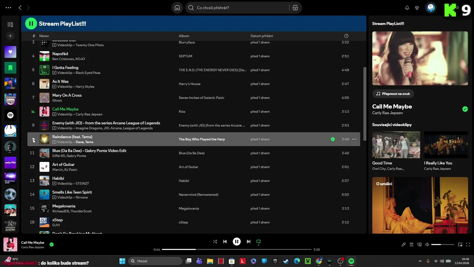Viewport: 474px width, 267px height.
Task: Sort by Název column header
Action: (x=44, y=36)
